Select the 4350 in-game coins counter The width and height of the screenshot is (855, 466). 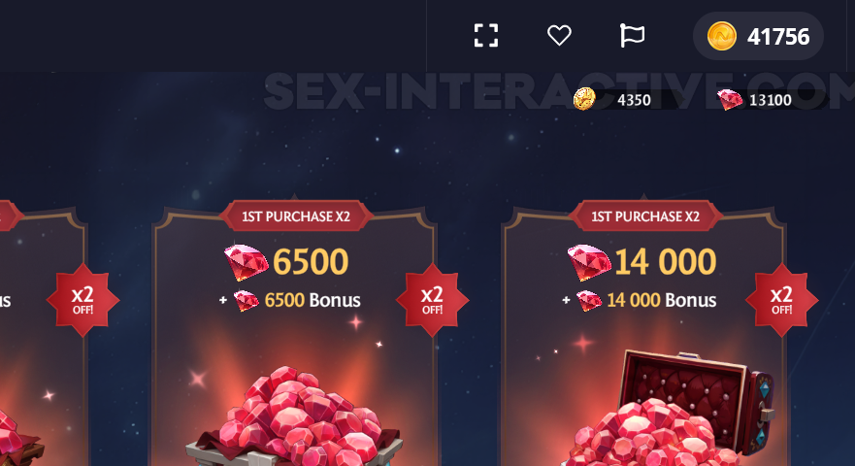[x=627, y=99]
